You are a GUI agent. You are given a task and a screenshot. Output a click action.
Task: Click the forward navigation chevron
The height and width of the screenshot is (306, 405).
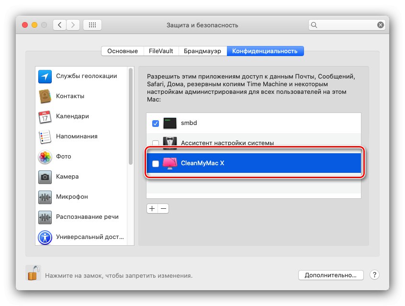73,25
